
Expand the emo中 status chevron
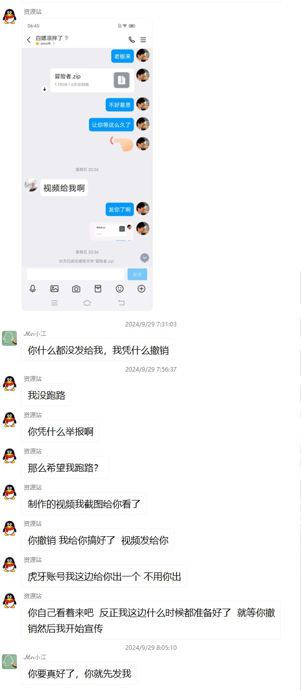53,44
